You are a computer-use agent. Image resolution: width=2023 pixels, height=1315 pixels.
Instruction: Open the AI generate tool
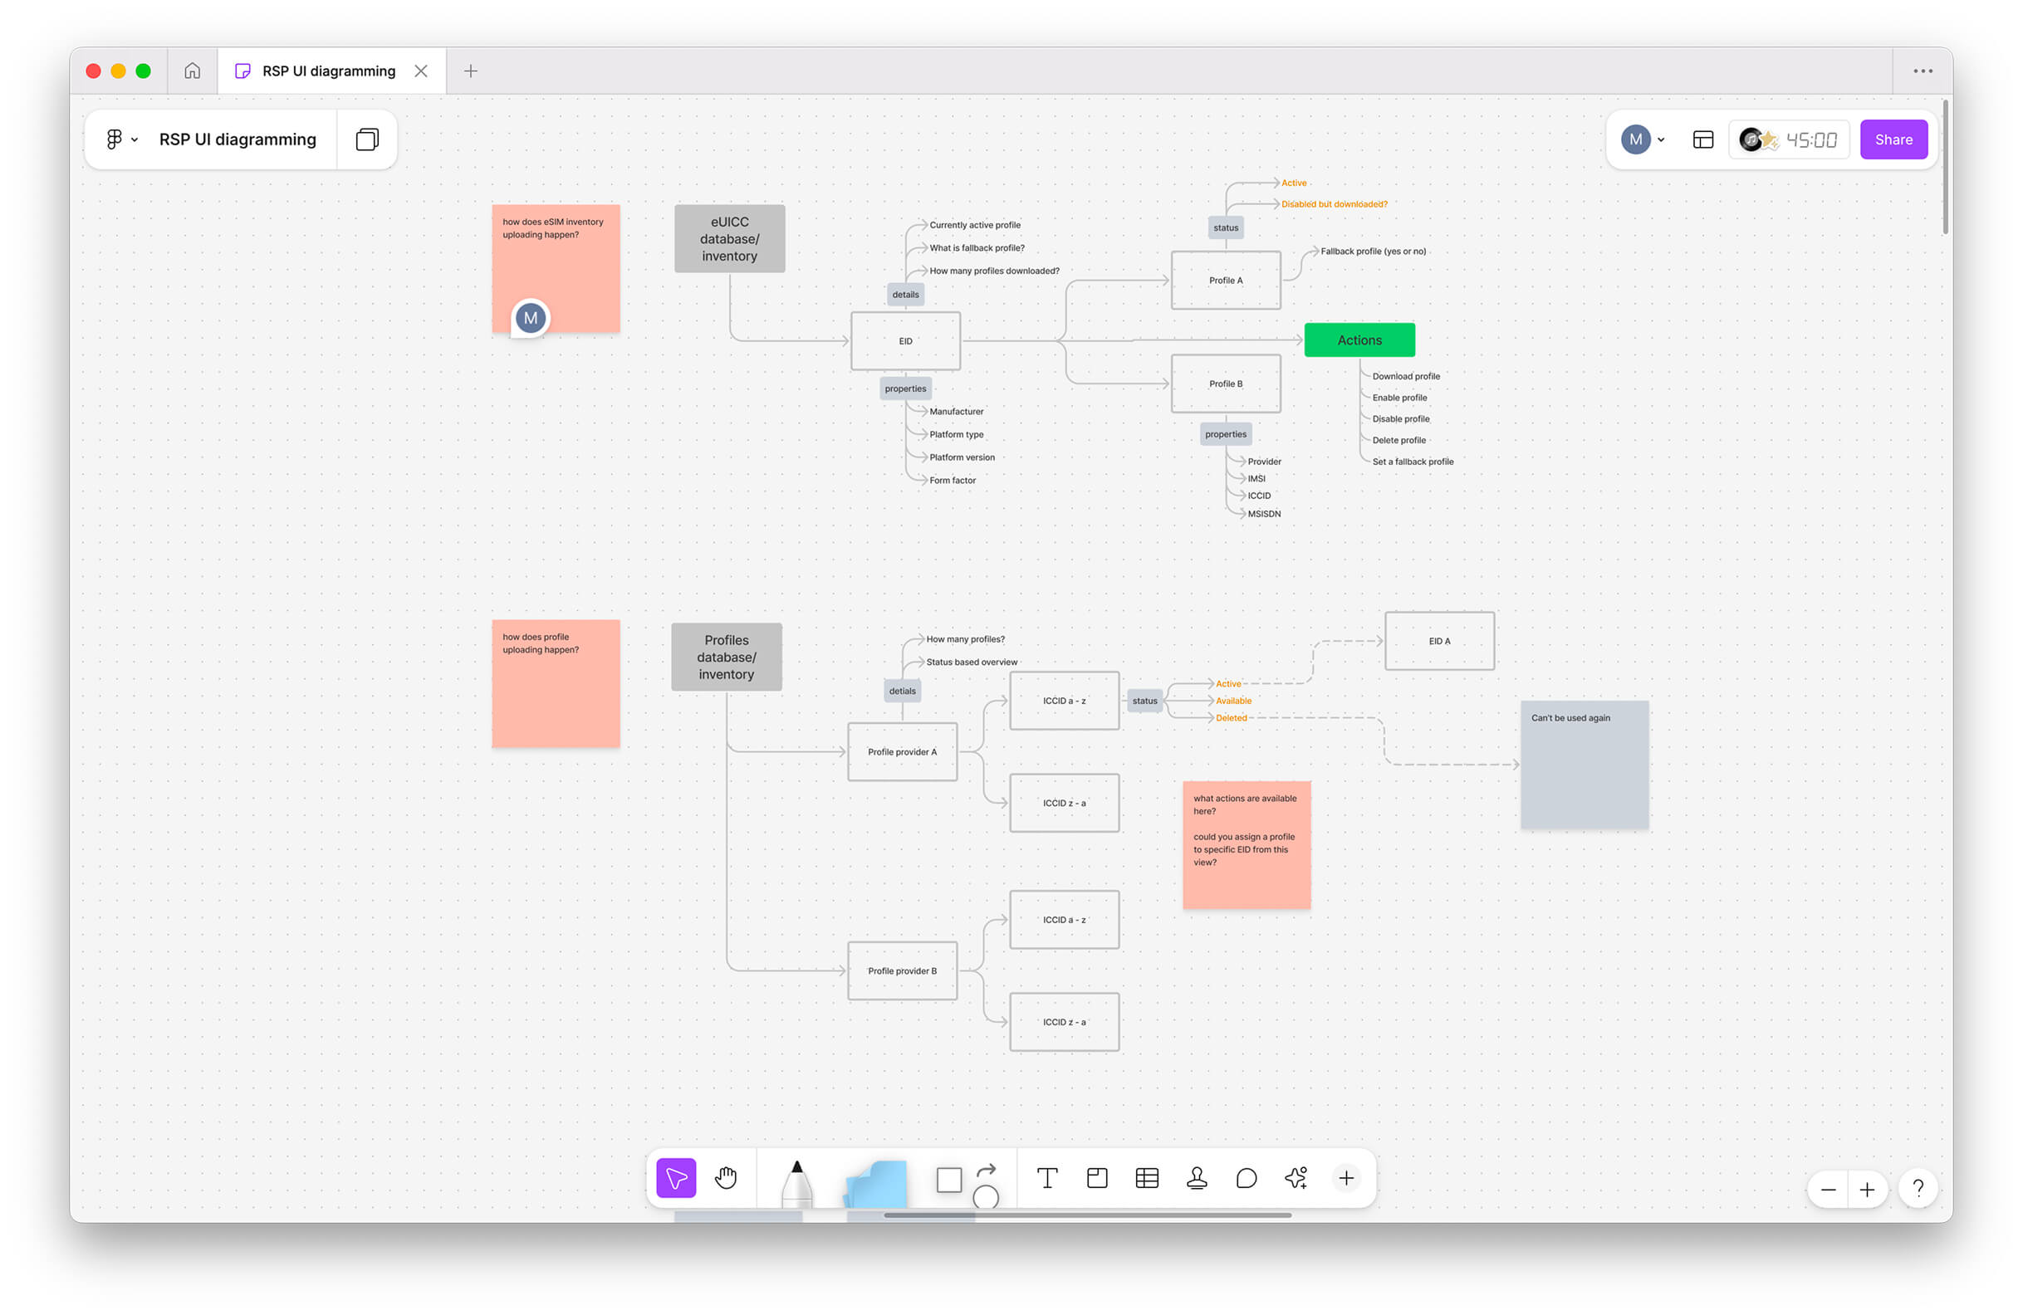pos(1296,1177)
